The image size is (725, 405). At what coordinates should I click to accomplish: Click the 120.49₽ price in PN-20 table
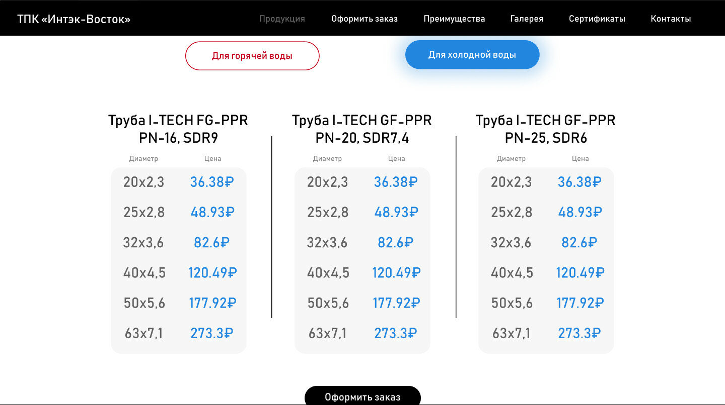[396, 273]
